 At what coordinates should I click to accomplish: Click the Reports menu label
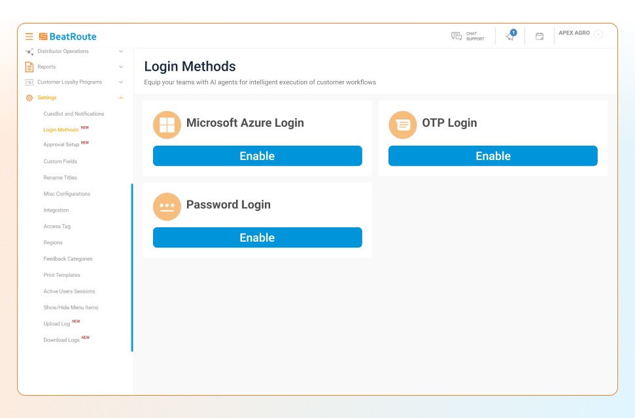(46, 67)
